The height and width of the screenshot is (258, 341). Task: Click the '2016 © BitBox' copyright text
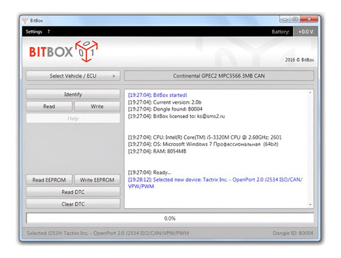pyautogui.click(x=299, y=59)
